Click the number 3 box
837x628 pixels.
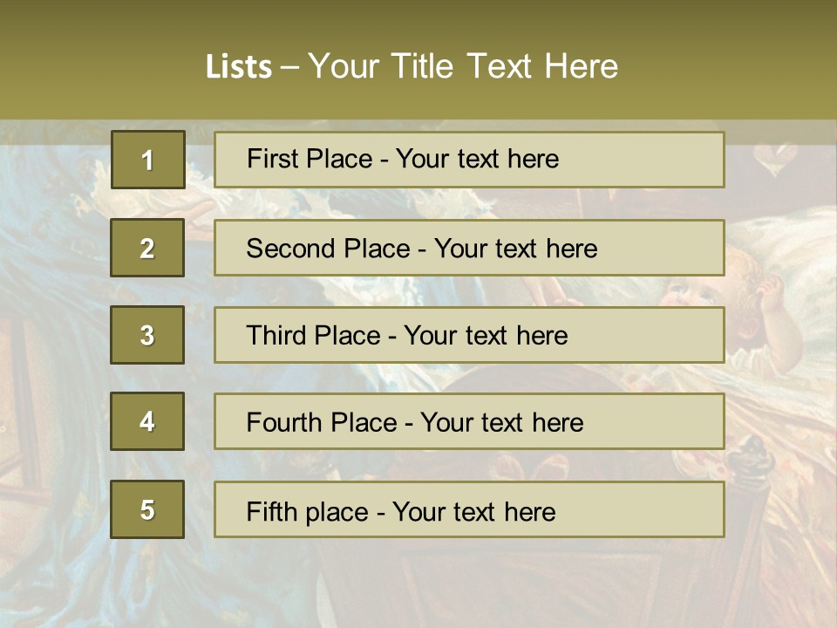click(147, 335)
